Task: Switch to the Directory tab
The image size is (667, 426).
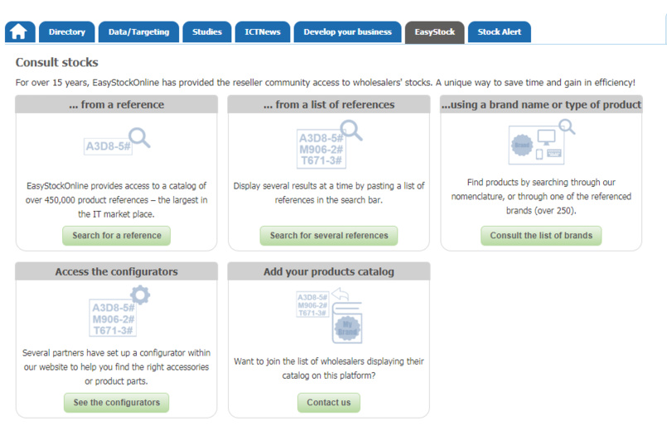Action: tap(67, 32)
